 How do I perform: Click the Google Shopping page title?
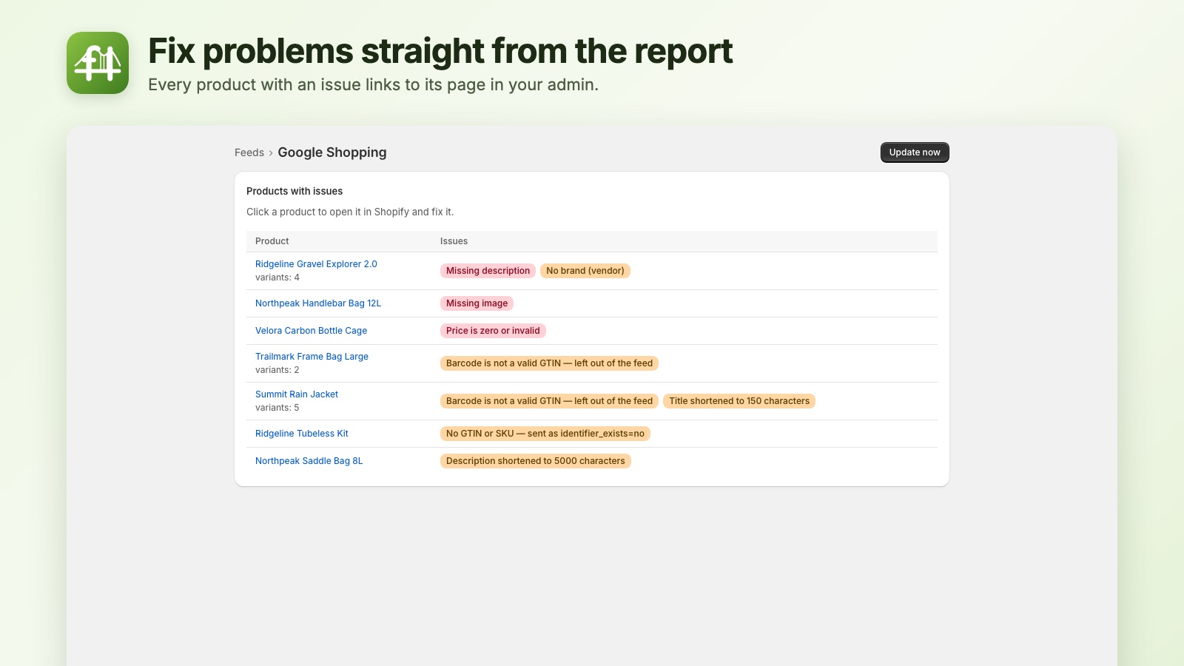332,152
